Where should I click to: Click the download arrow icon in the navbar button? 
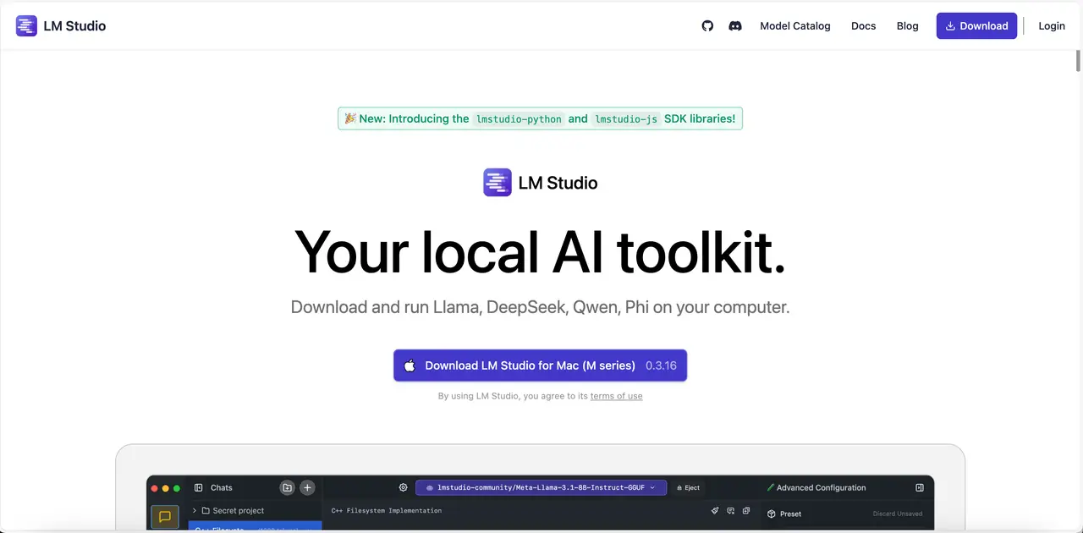click(x=950, y=26)
